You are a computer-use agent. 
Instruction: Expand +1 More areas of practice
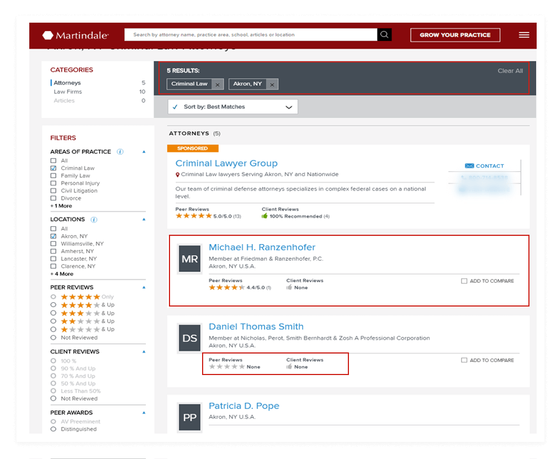tap(61, 205)
